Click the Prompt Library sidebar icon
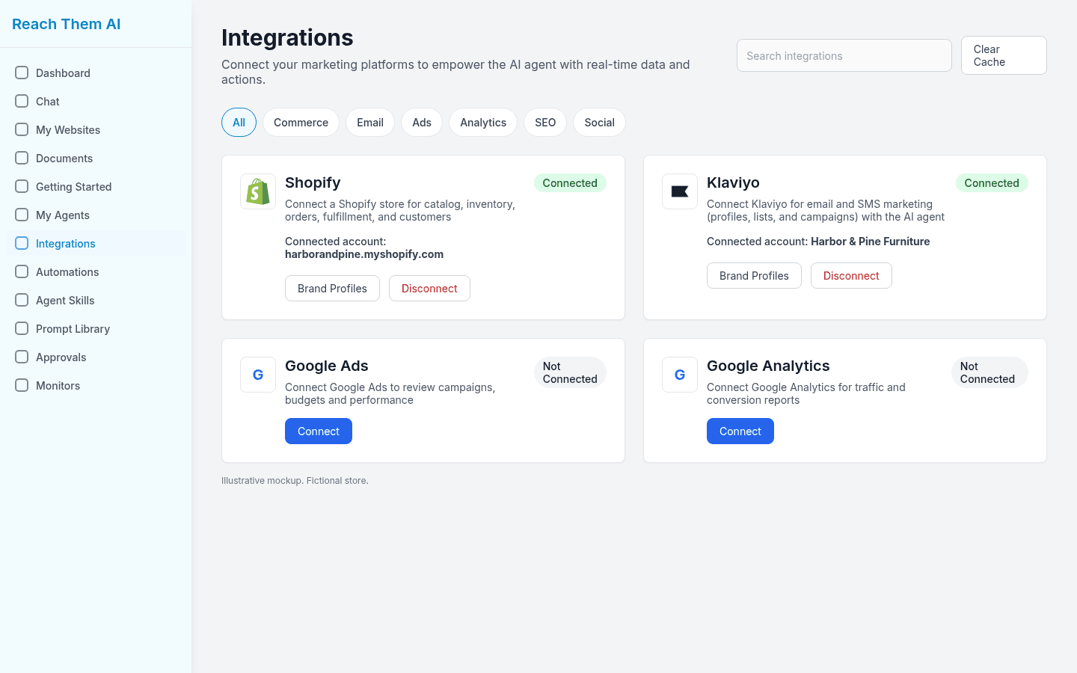The width and height of the screenshot is (1077, 673). [22, 328]
